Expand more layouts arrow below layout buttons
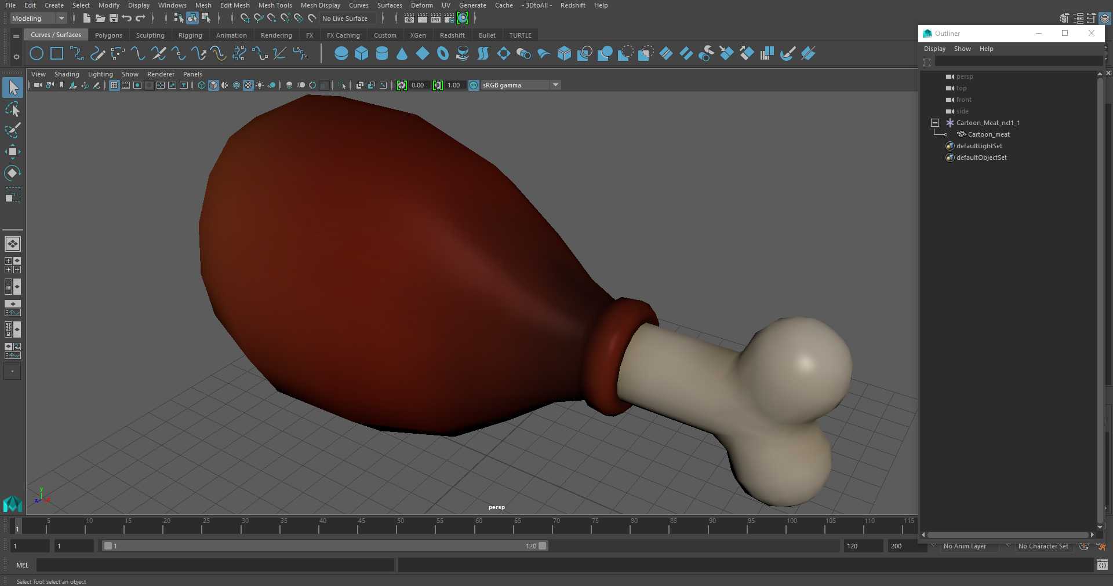1113x586 pixels. (12, 371)
